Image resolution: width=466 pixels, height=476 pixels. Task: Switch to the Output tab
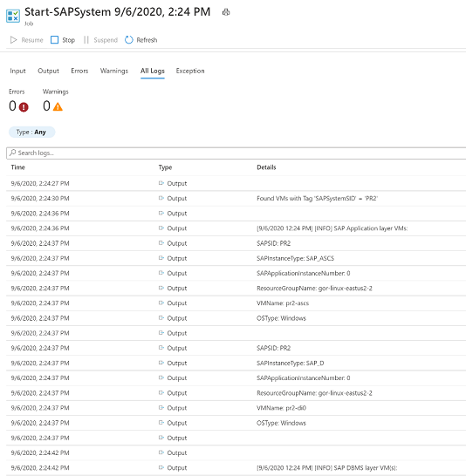(48, 71)
